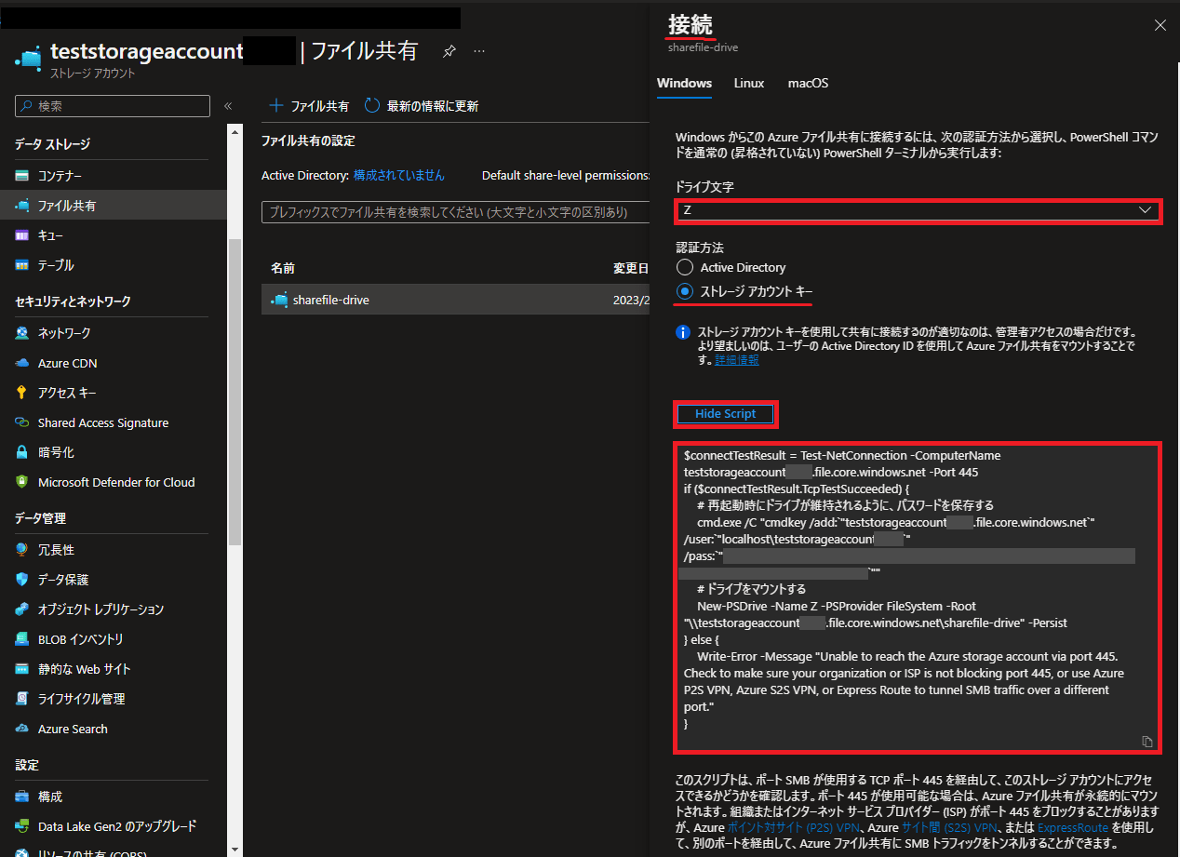Click the Queues icon in sidebar
This screenshot has width=1180, height=857.
(22, 235)
